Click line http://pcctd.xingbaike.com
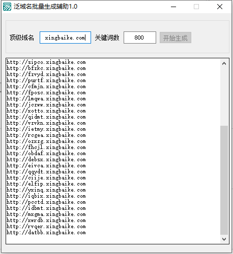The width and height of the screenshot is (233, 254). click(46, 202)
